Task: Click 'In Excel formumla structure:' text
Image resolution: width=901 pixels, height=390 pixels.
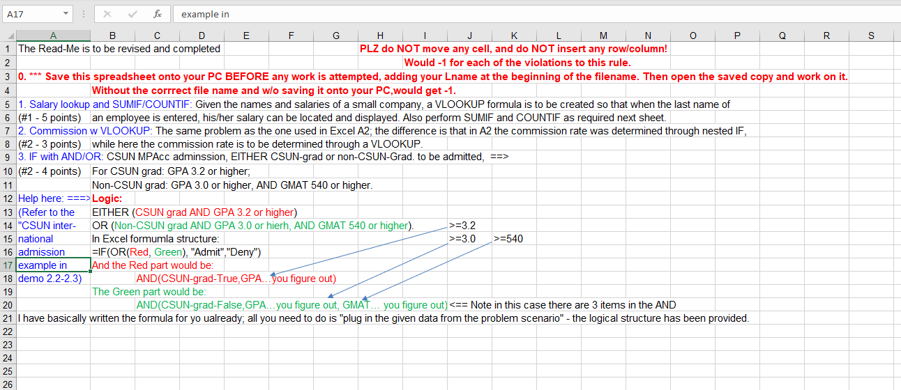Action: tap(156, 238)
